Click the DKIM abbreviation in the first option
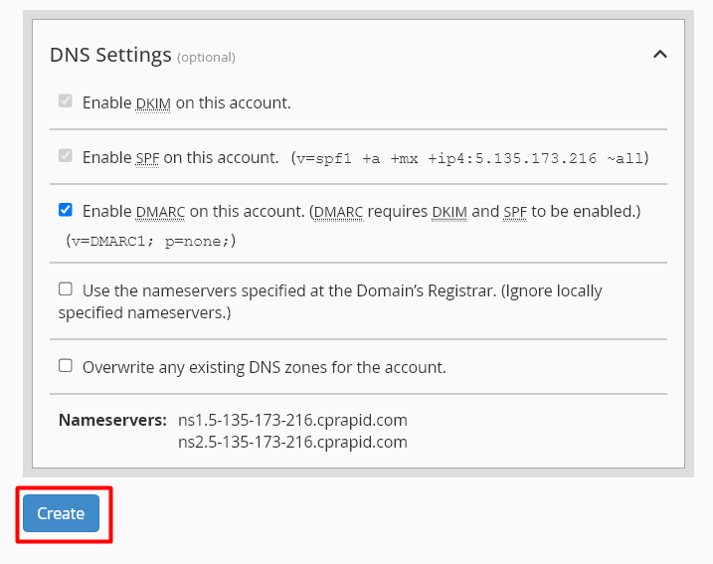 [x=153, y=103]
